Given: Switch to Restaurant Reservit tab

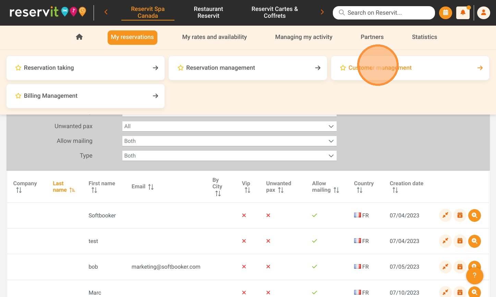Looking at the screenshot, I should [x=208, y=12].
